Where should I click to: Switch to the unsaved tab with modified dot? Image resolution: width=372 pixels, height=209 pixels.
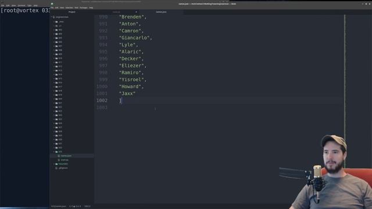click(116, 12)
